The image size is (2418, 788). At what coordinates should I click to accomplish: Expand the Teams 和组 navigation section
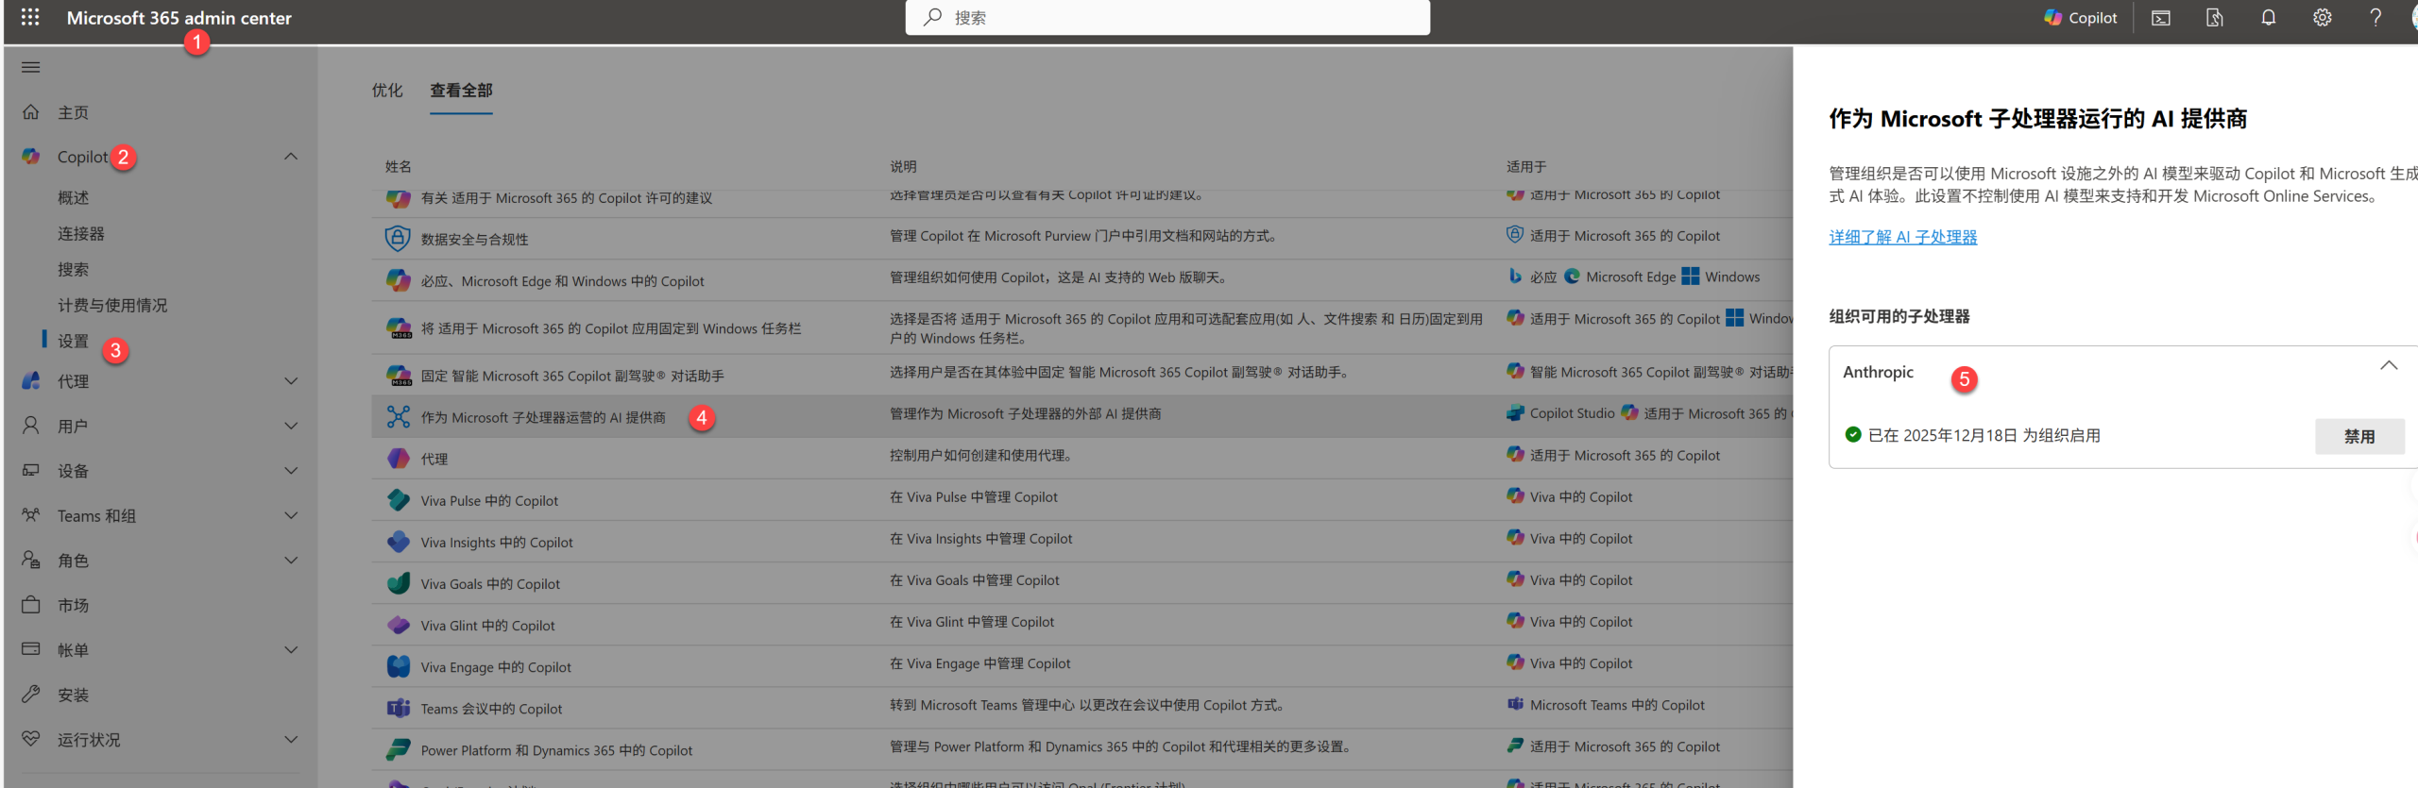[x=291, y=515]
